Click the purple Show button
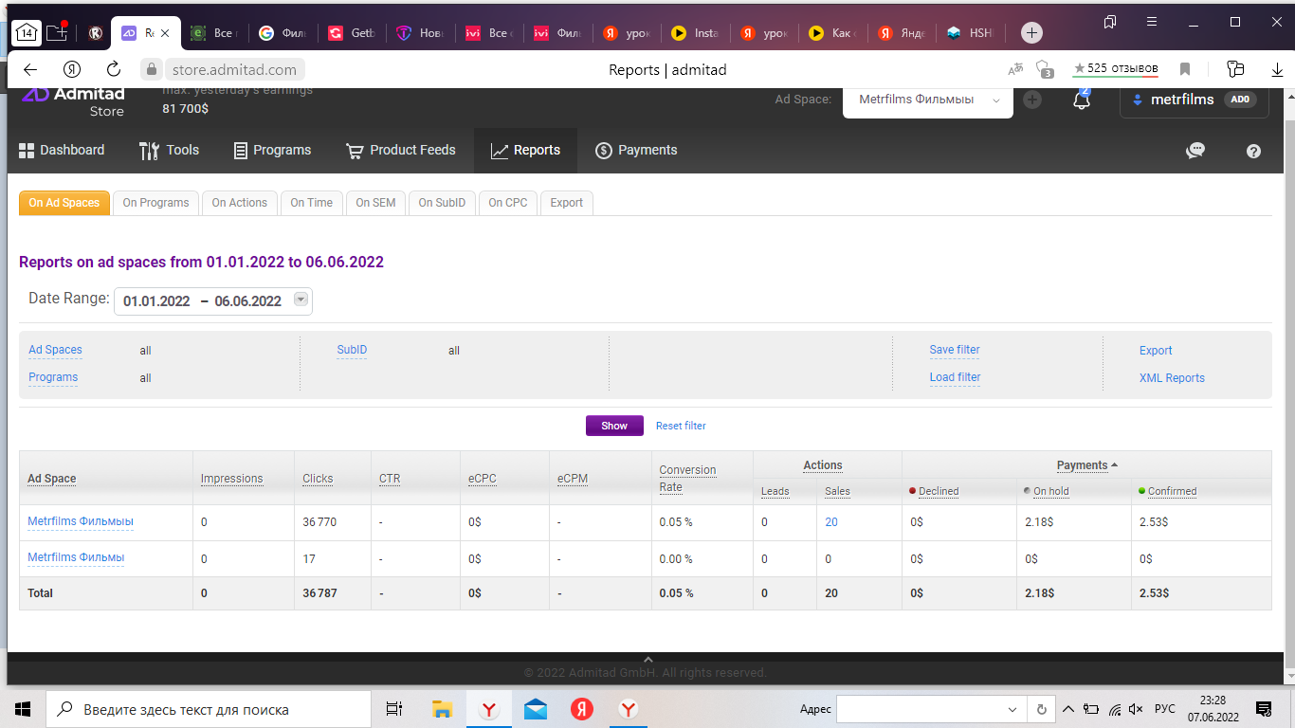Screen dimensions: 1295x728 (x=614, y=426)
